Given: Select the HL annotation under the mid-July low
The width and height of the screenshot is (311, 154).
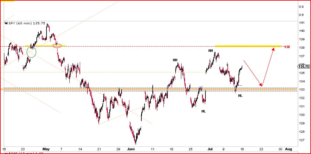Looking at the screenshot, I should tap(240, 96).
